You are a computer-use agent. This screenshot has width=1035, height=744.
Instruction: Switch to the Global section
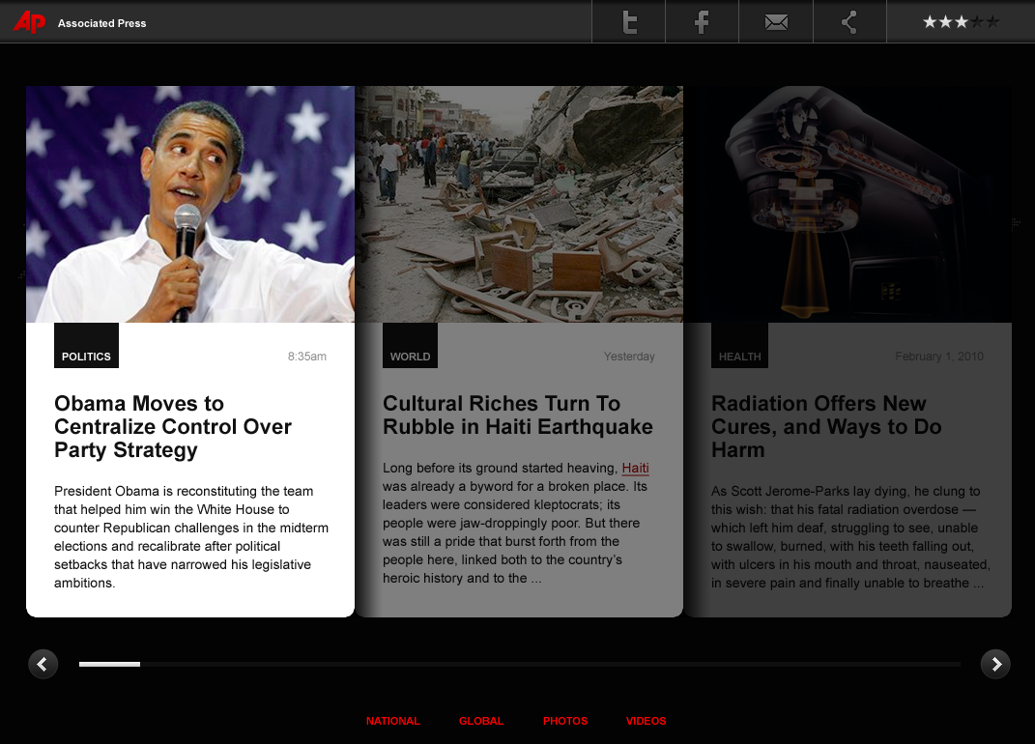(x=481, y=721)
